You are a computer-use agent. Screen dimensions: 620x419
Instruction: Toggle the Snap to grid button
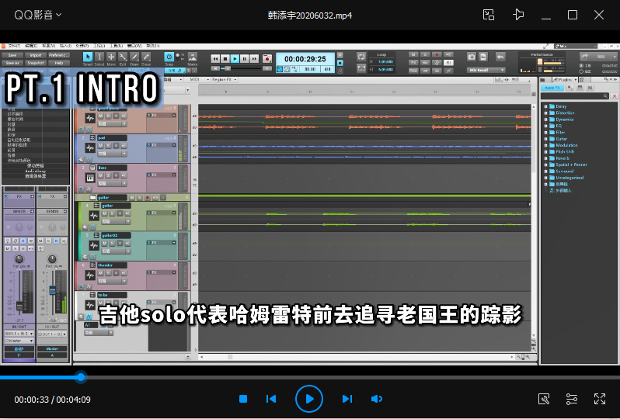pyautogui.click(x=169, y=58)
